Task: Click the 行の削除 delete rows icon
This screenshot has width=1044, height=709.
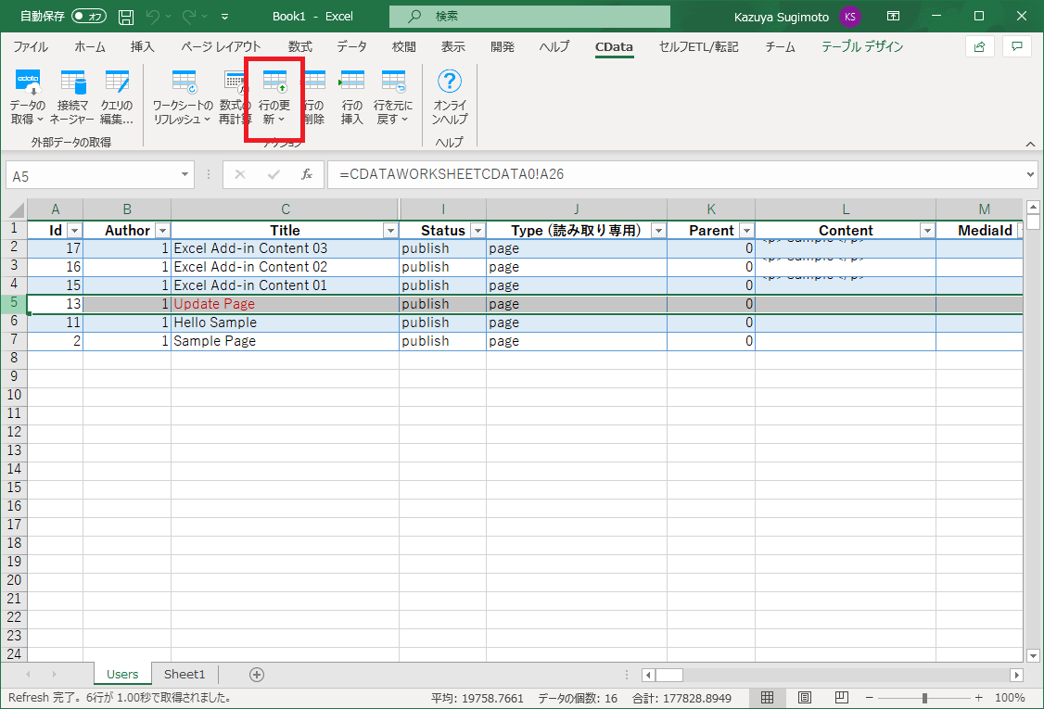Action: [314, 82]
